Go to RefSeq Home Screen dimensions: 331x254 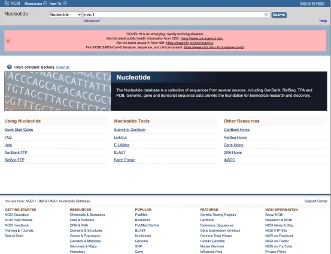click(235, 137)
